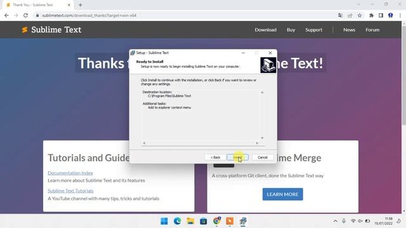The width and height of the screenshot is (406, 228).
Task: Open the taskbar clock and date
Action: (x=383, y=221)
